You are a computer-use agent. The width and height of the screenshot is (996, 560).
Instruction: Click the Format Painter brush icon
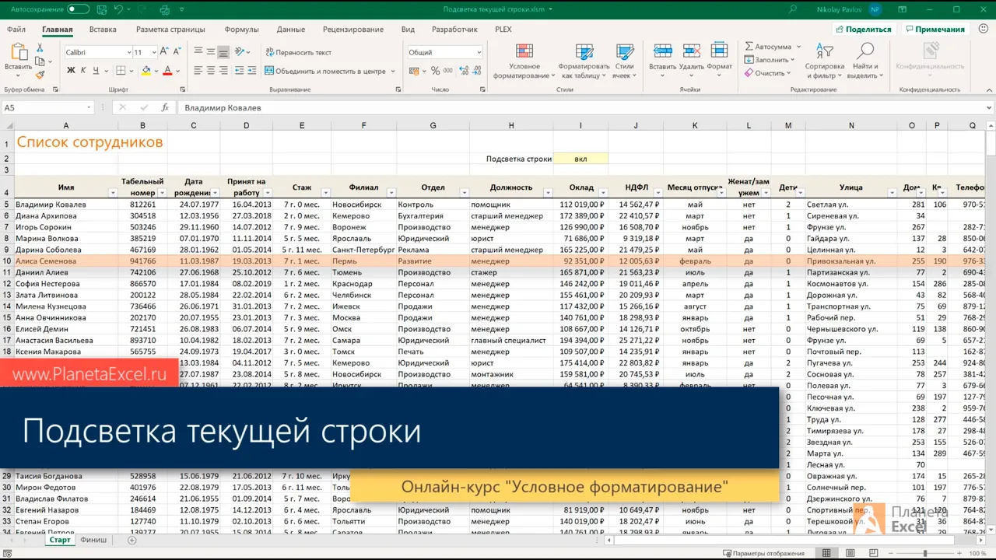(x=40, y=75)
